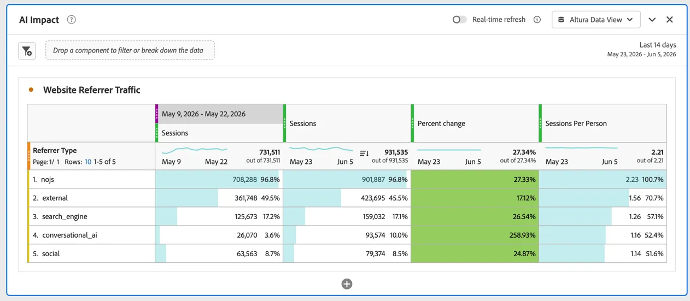Open the AI Impact help icon

tap(72, 20)
